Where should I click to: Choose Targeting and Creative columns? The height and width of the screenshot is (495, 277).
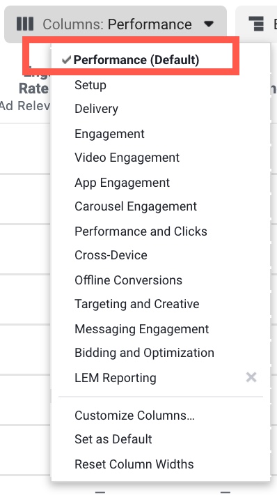pyautogui.click(x=137, y=304)
